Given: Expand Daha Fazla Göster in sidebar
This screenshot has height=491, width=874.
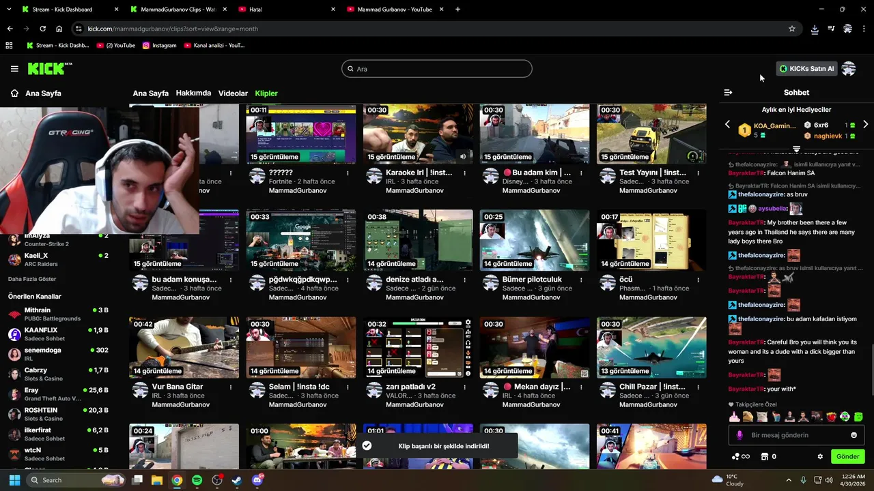Looking at the screenshot, I should click(x=32, y=279).
